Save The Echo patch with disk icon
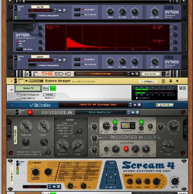This screenshot has height=194, width=193. point(137,74)
